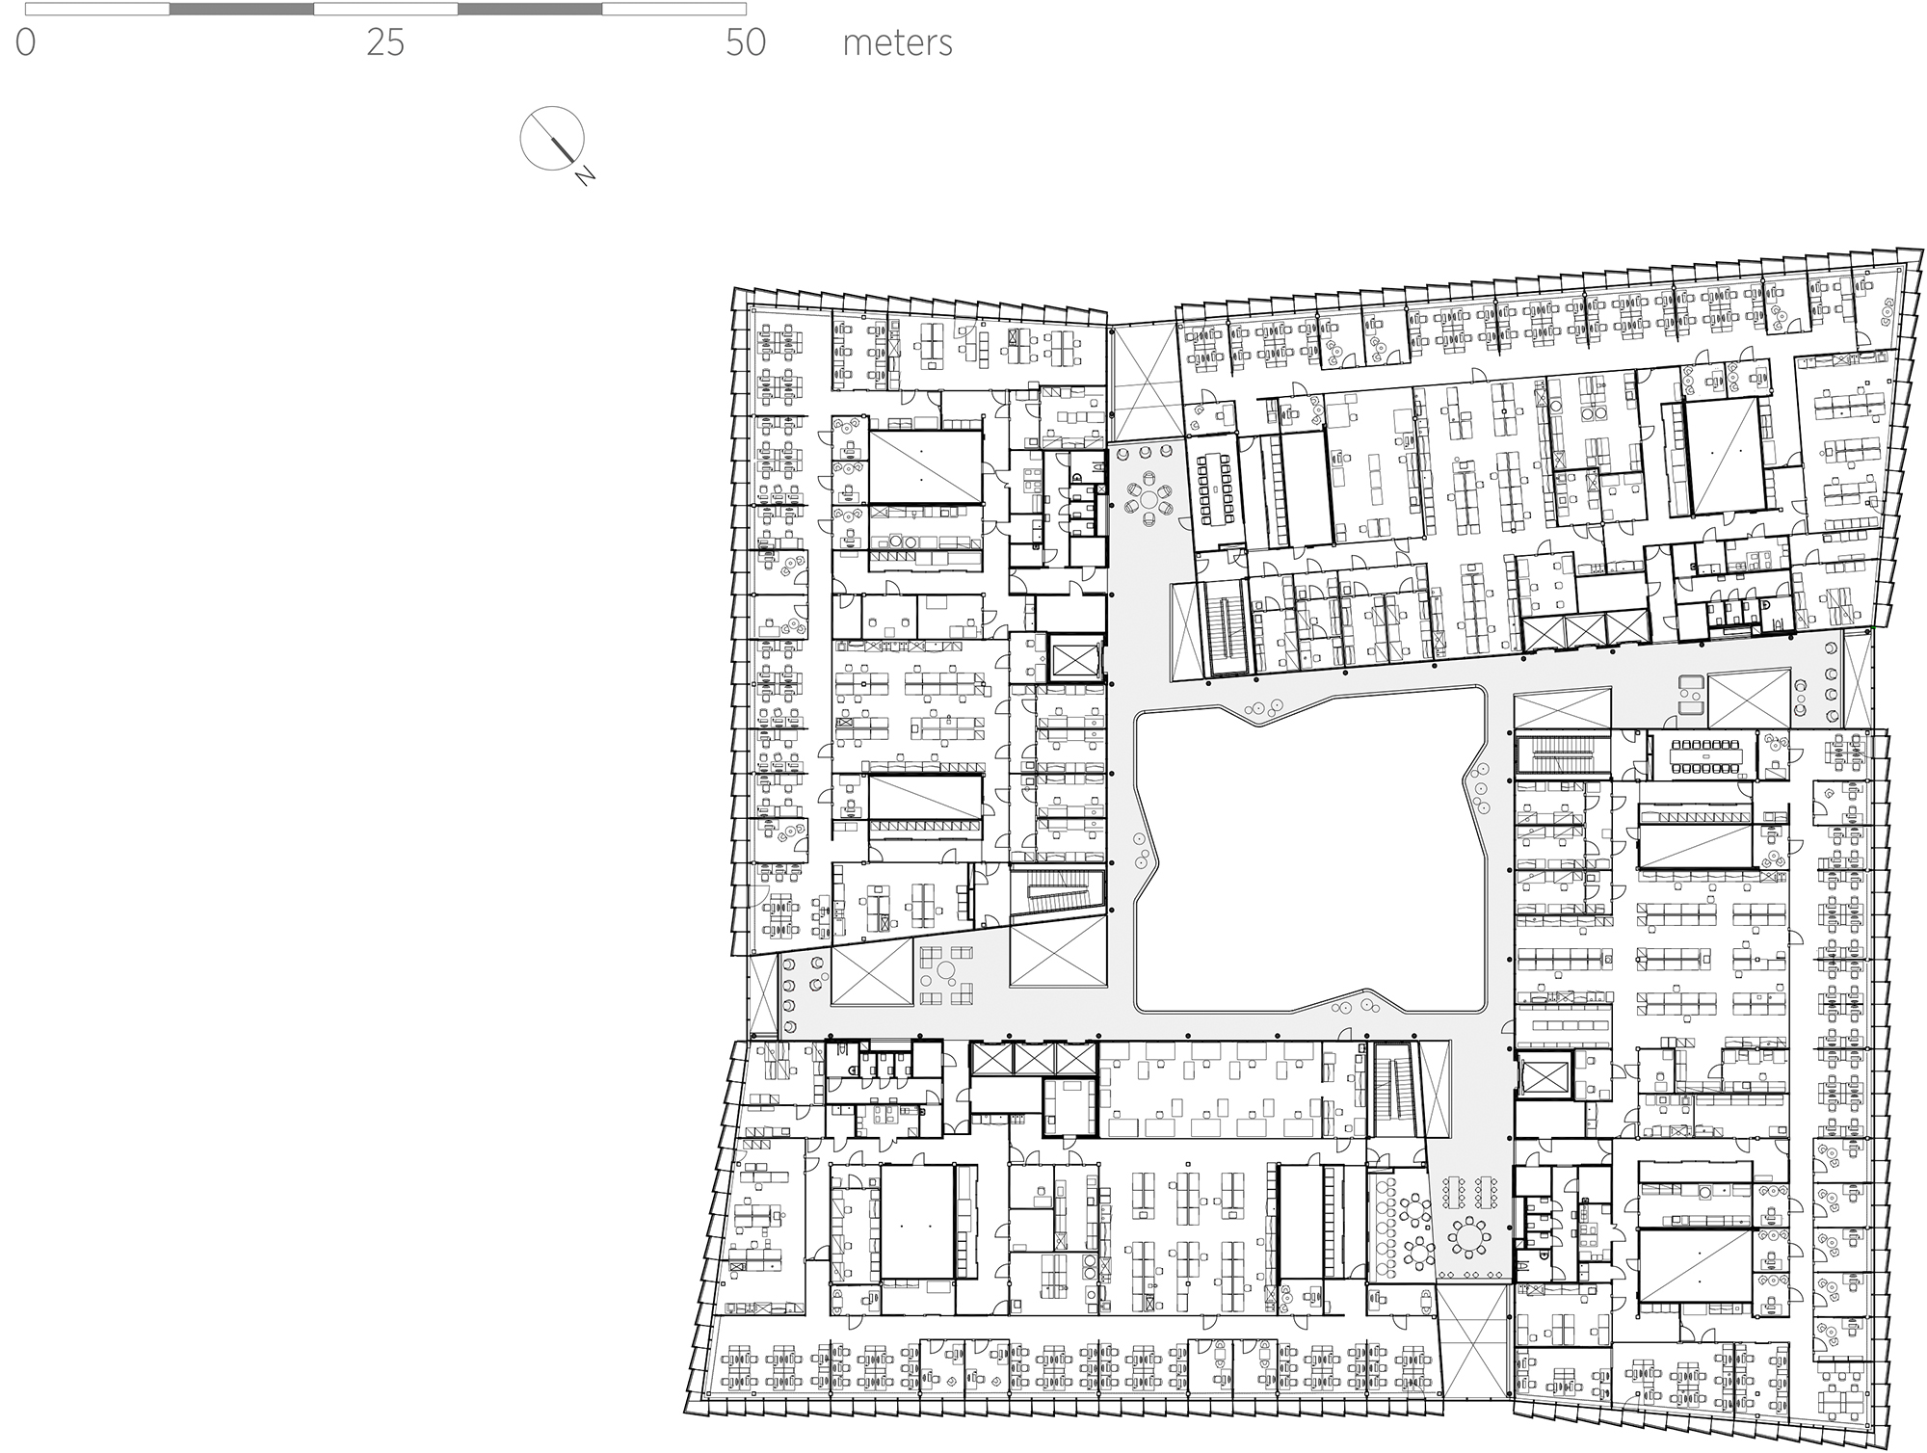This screenshot has width=1927, height=1453.
Task: Click the '25' marker on the scale bar
Action: 383,43
